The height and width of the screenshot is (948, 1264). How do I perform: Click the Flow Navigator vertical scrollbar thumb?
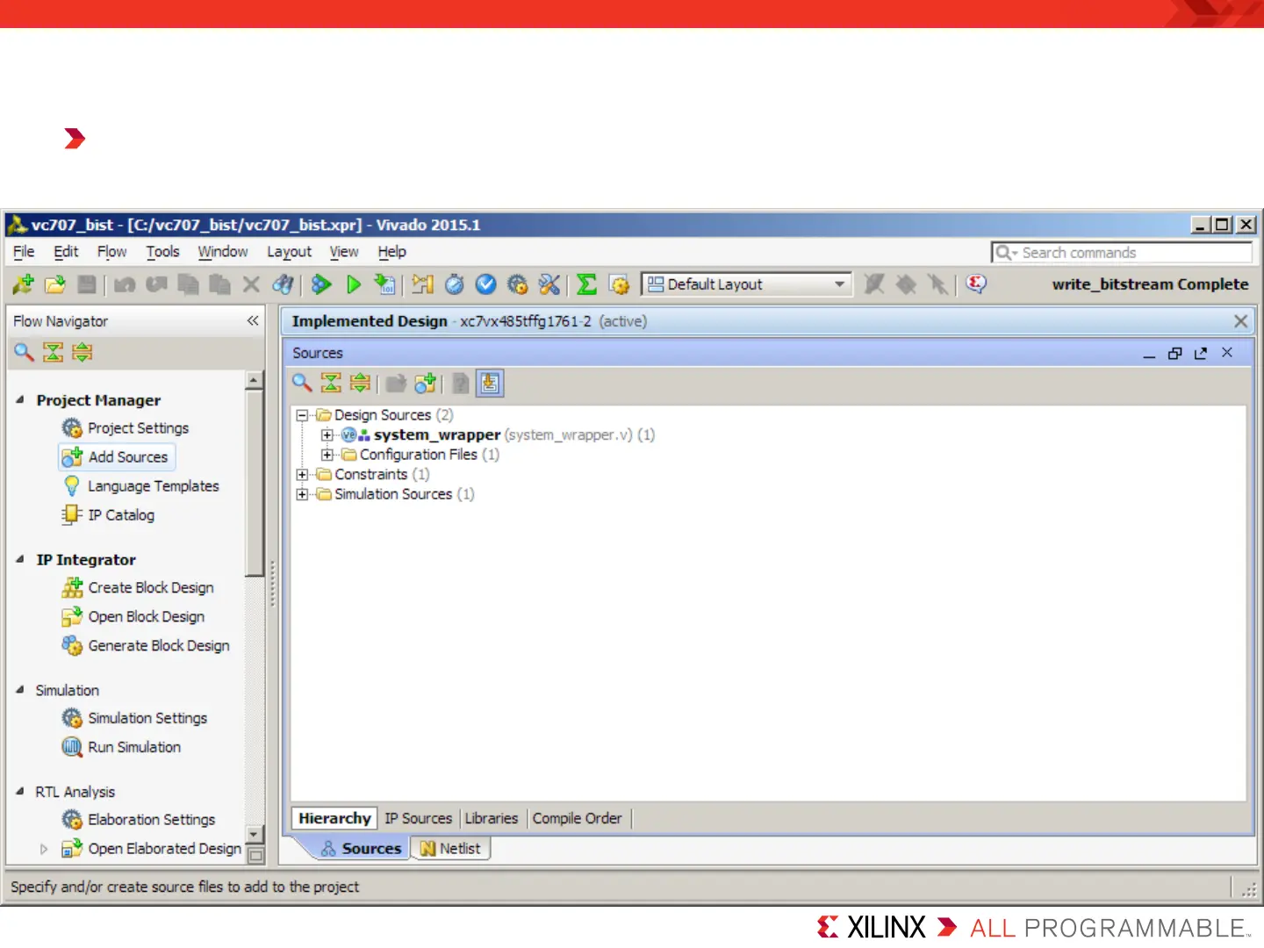point(255,483)
